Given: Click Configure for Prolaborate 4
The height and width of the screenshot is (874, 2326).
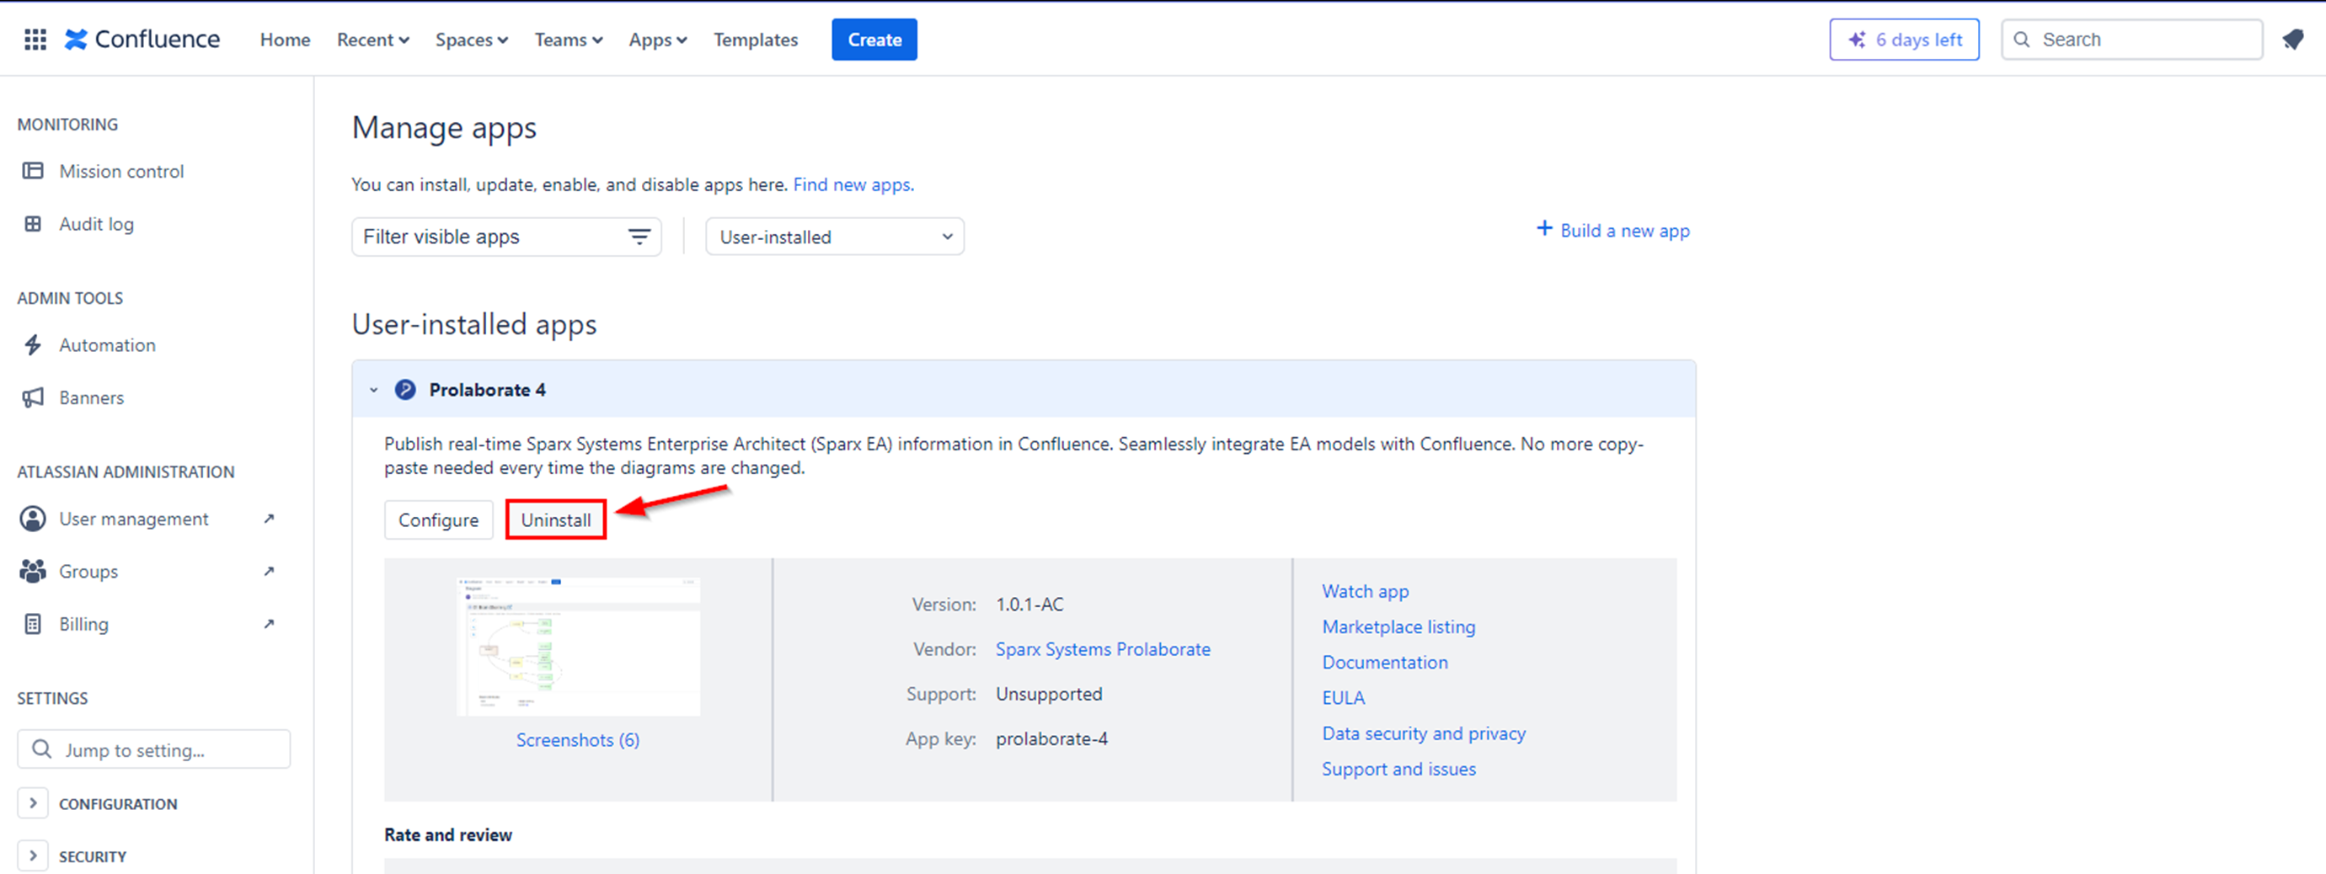Looking at the screenshot, I should [439, 520].
